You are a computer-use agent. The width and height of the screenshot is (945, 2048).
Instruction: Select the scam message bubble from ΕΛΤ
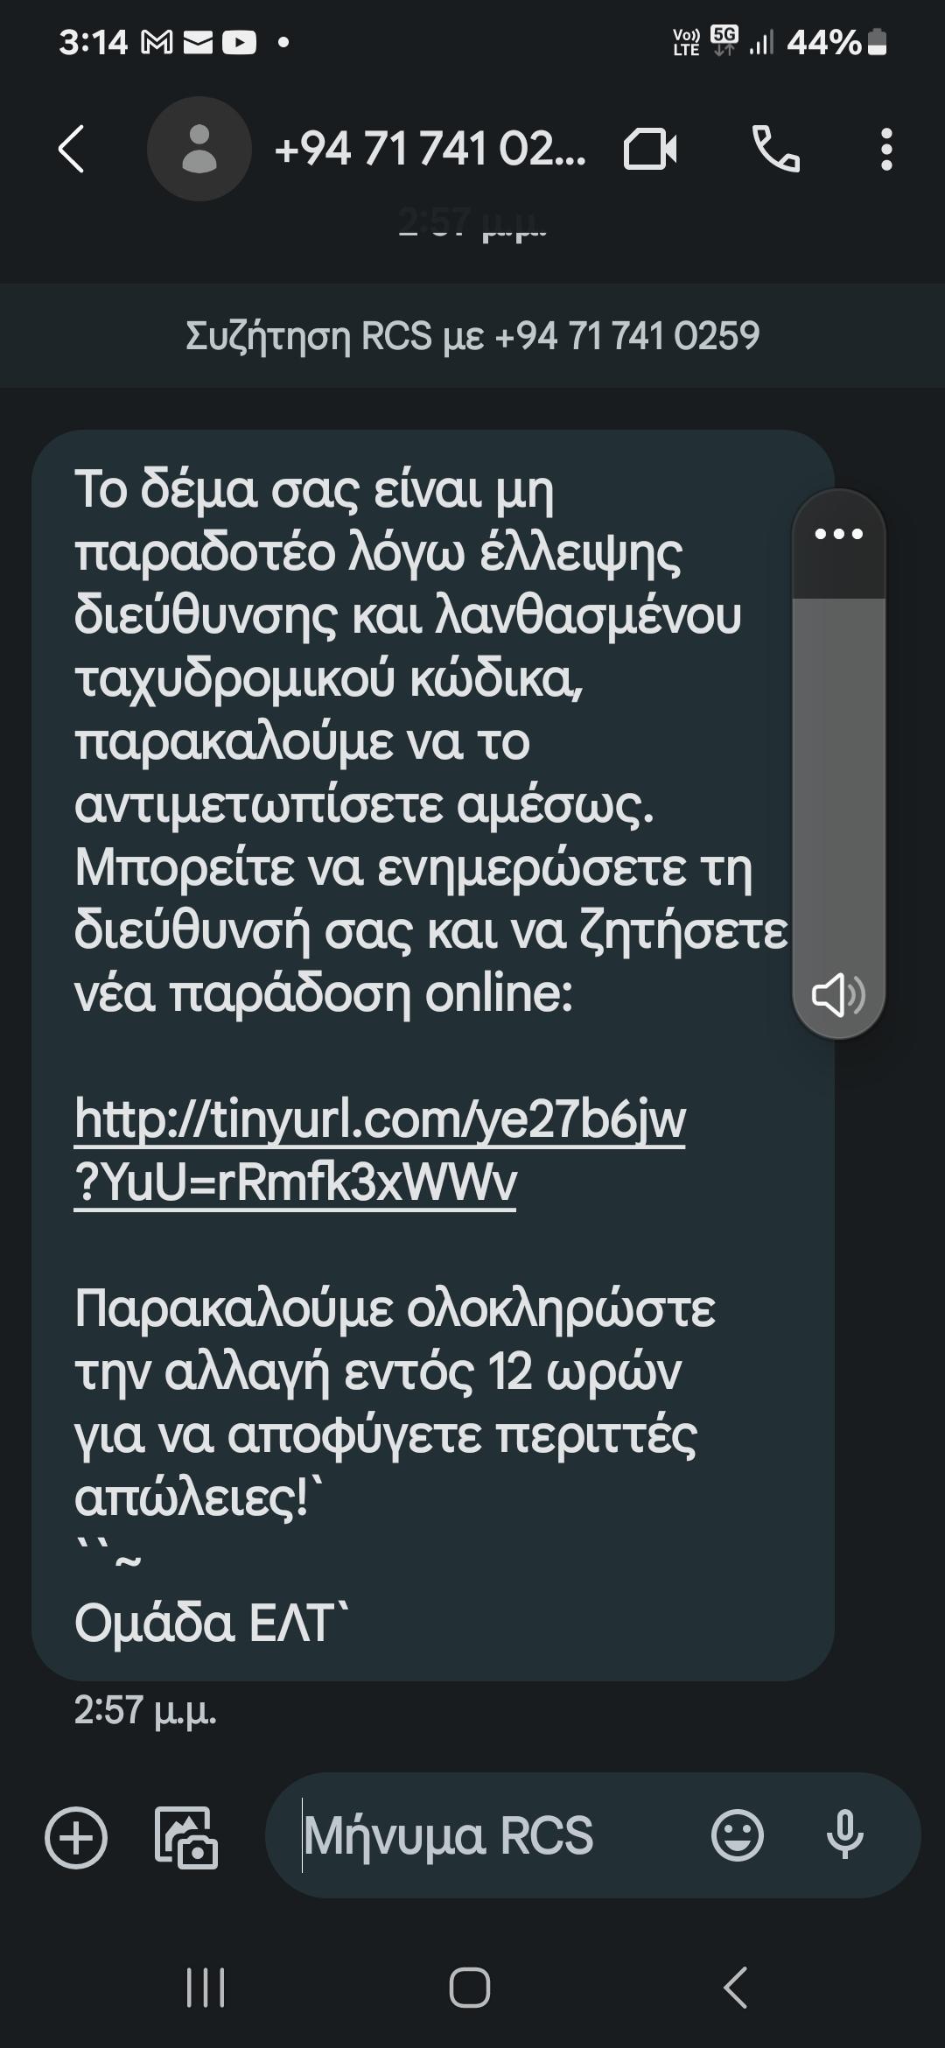[433, 1056]
